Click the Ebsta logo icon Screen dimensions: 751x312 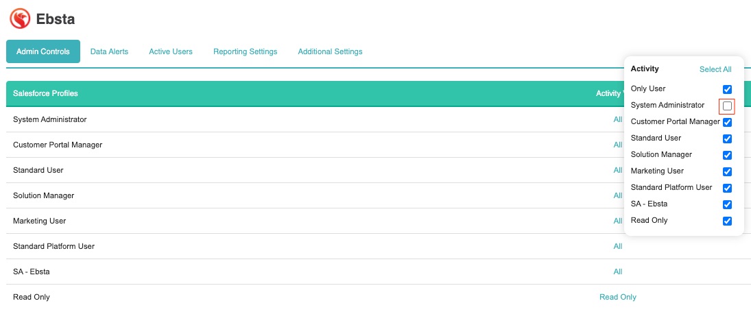point(20,19)
